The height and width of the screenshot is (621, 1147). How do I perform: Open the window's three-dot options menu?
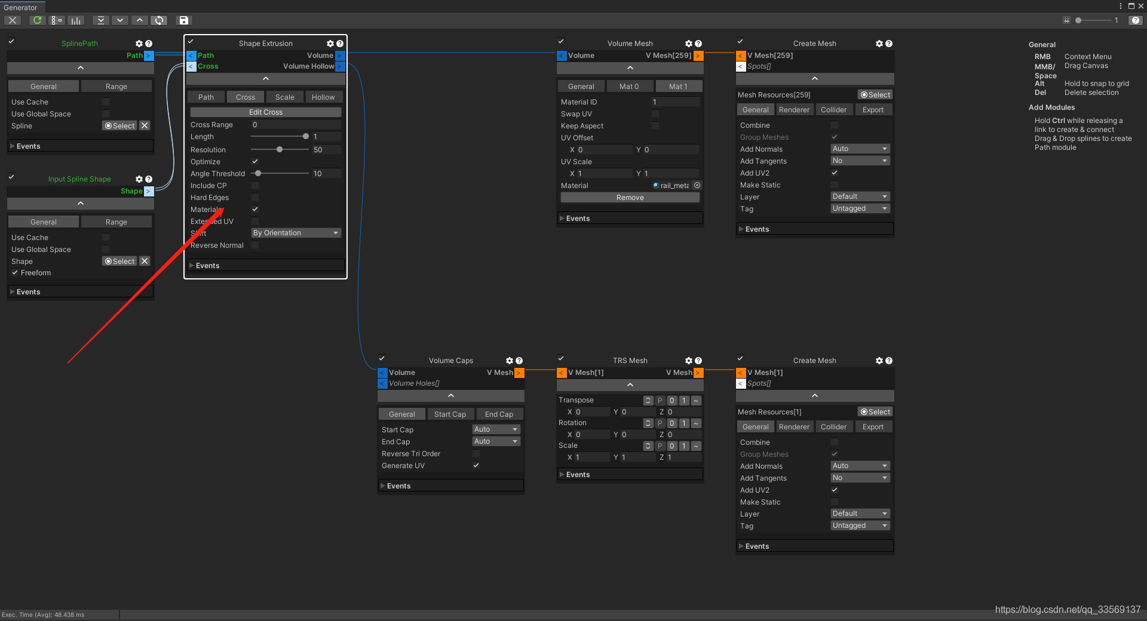[1120, 6]
